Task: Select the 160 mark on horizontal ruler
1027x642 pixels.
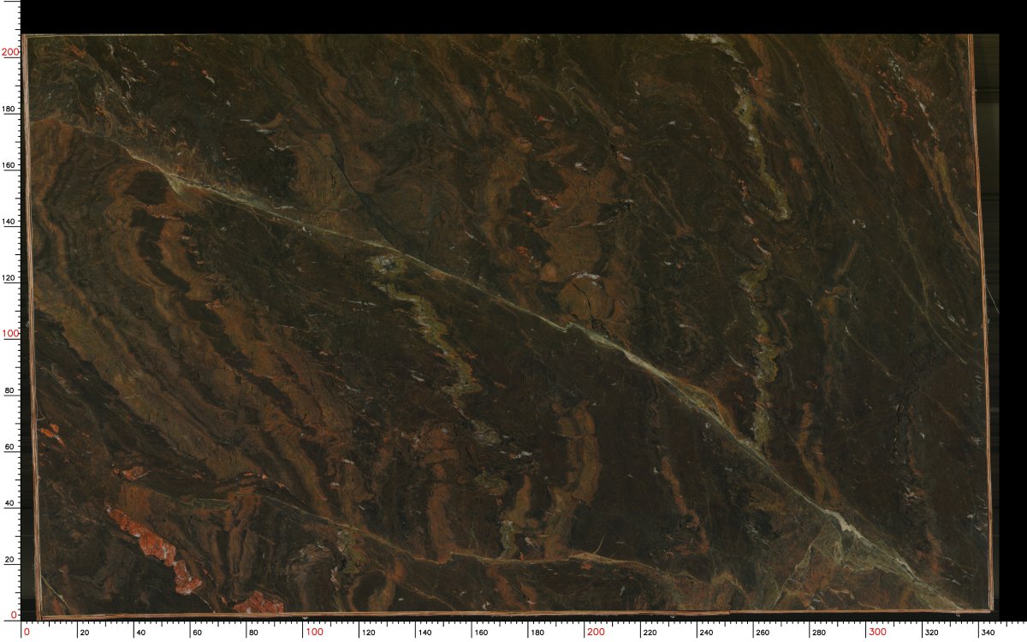Action: 483,633
